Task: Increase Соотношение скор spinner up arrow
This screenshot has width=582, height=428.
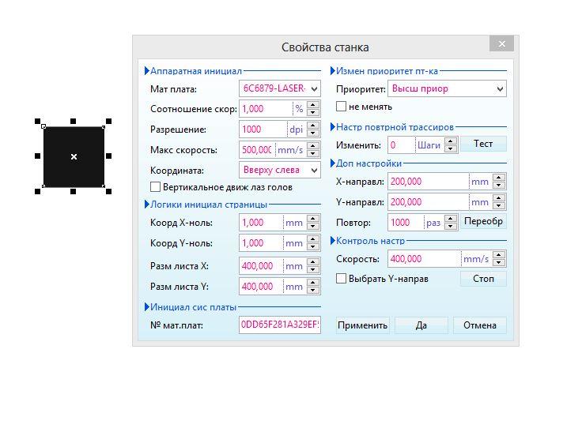Action: 314,105
